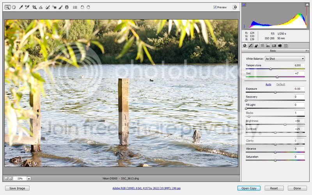The image size is (312, 195).
Task: Uncheck the Preview checkbox
Action: coord(215,7)
